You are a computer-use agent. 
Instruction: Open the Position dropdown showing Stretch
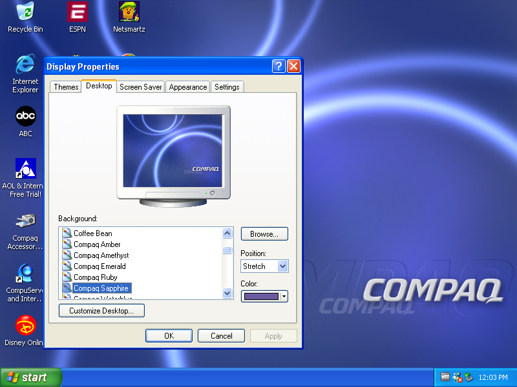(x=264, y=266)
